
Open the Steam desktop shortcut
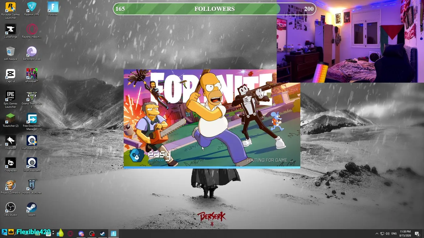(x=32, y=209)
